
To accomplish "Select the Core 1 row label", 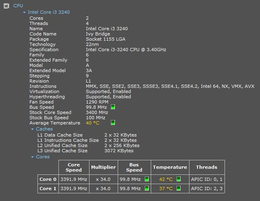I will [x=48, y=189].
